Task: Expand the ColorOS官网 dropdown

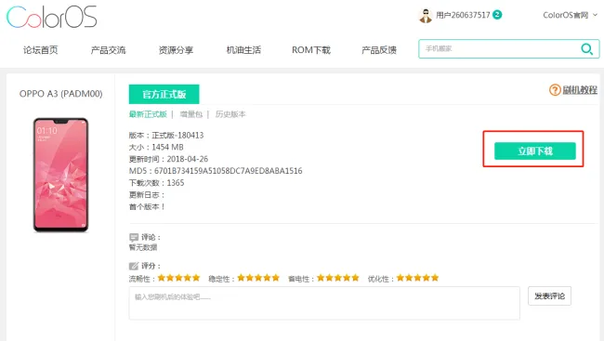Action: coord(570,15)
